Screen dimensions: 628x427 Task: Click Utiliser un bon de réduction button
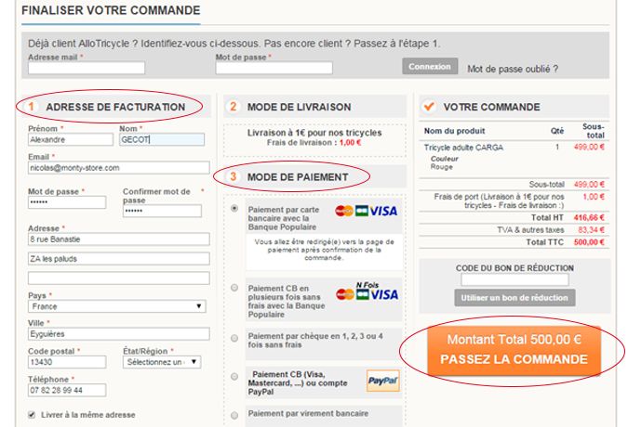(514, 298)
